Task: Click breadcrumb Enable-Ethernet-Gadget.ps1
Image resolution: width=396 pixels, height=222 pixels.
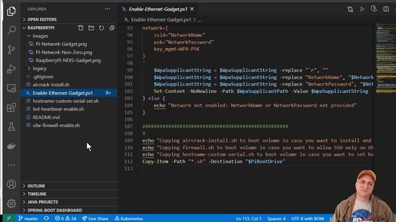Action: click(x=161, y=20)
